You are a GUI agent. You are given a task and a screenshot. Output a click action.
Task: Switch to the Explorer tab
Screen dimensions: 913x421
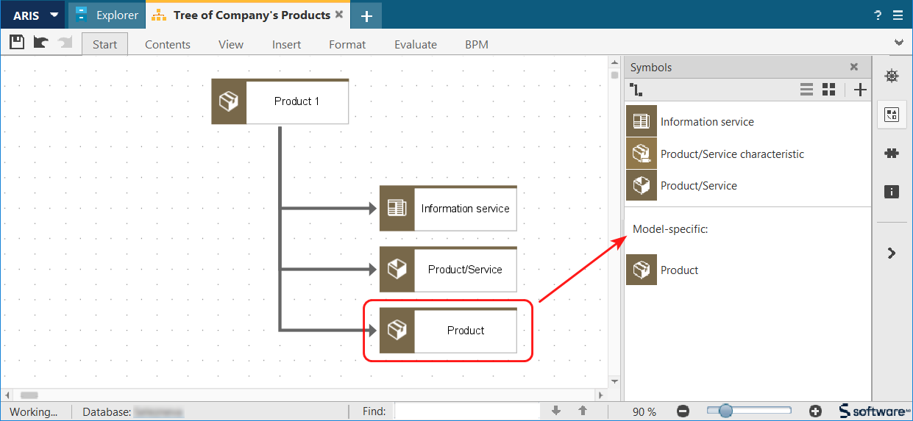tap(107, 15)
